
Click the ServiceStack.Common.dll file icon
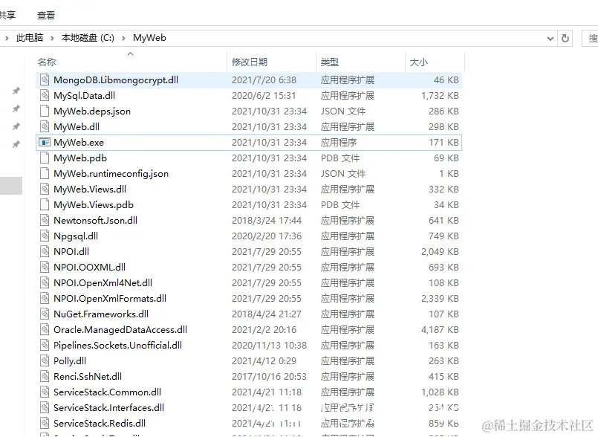tap(45, 392)
